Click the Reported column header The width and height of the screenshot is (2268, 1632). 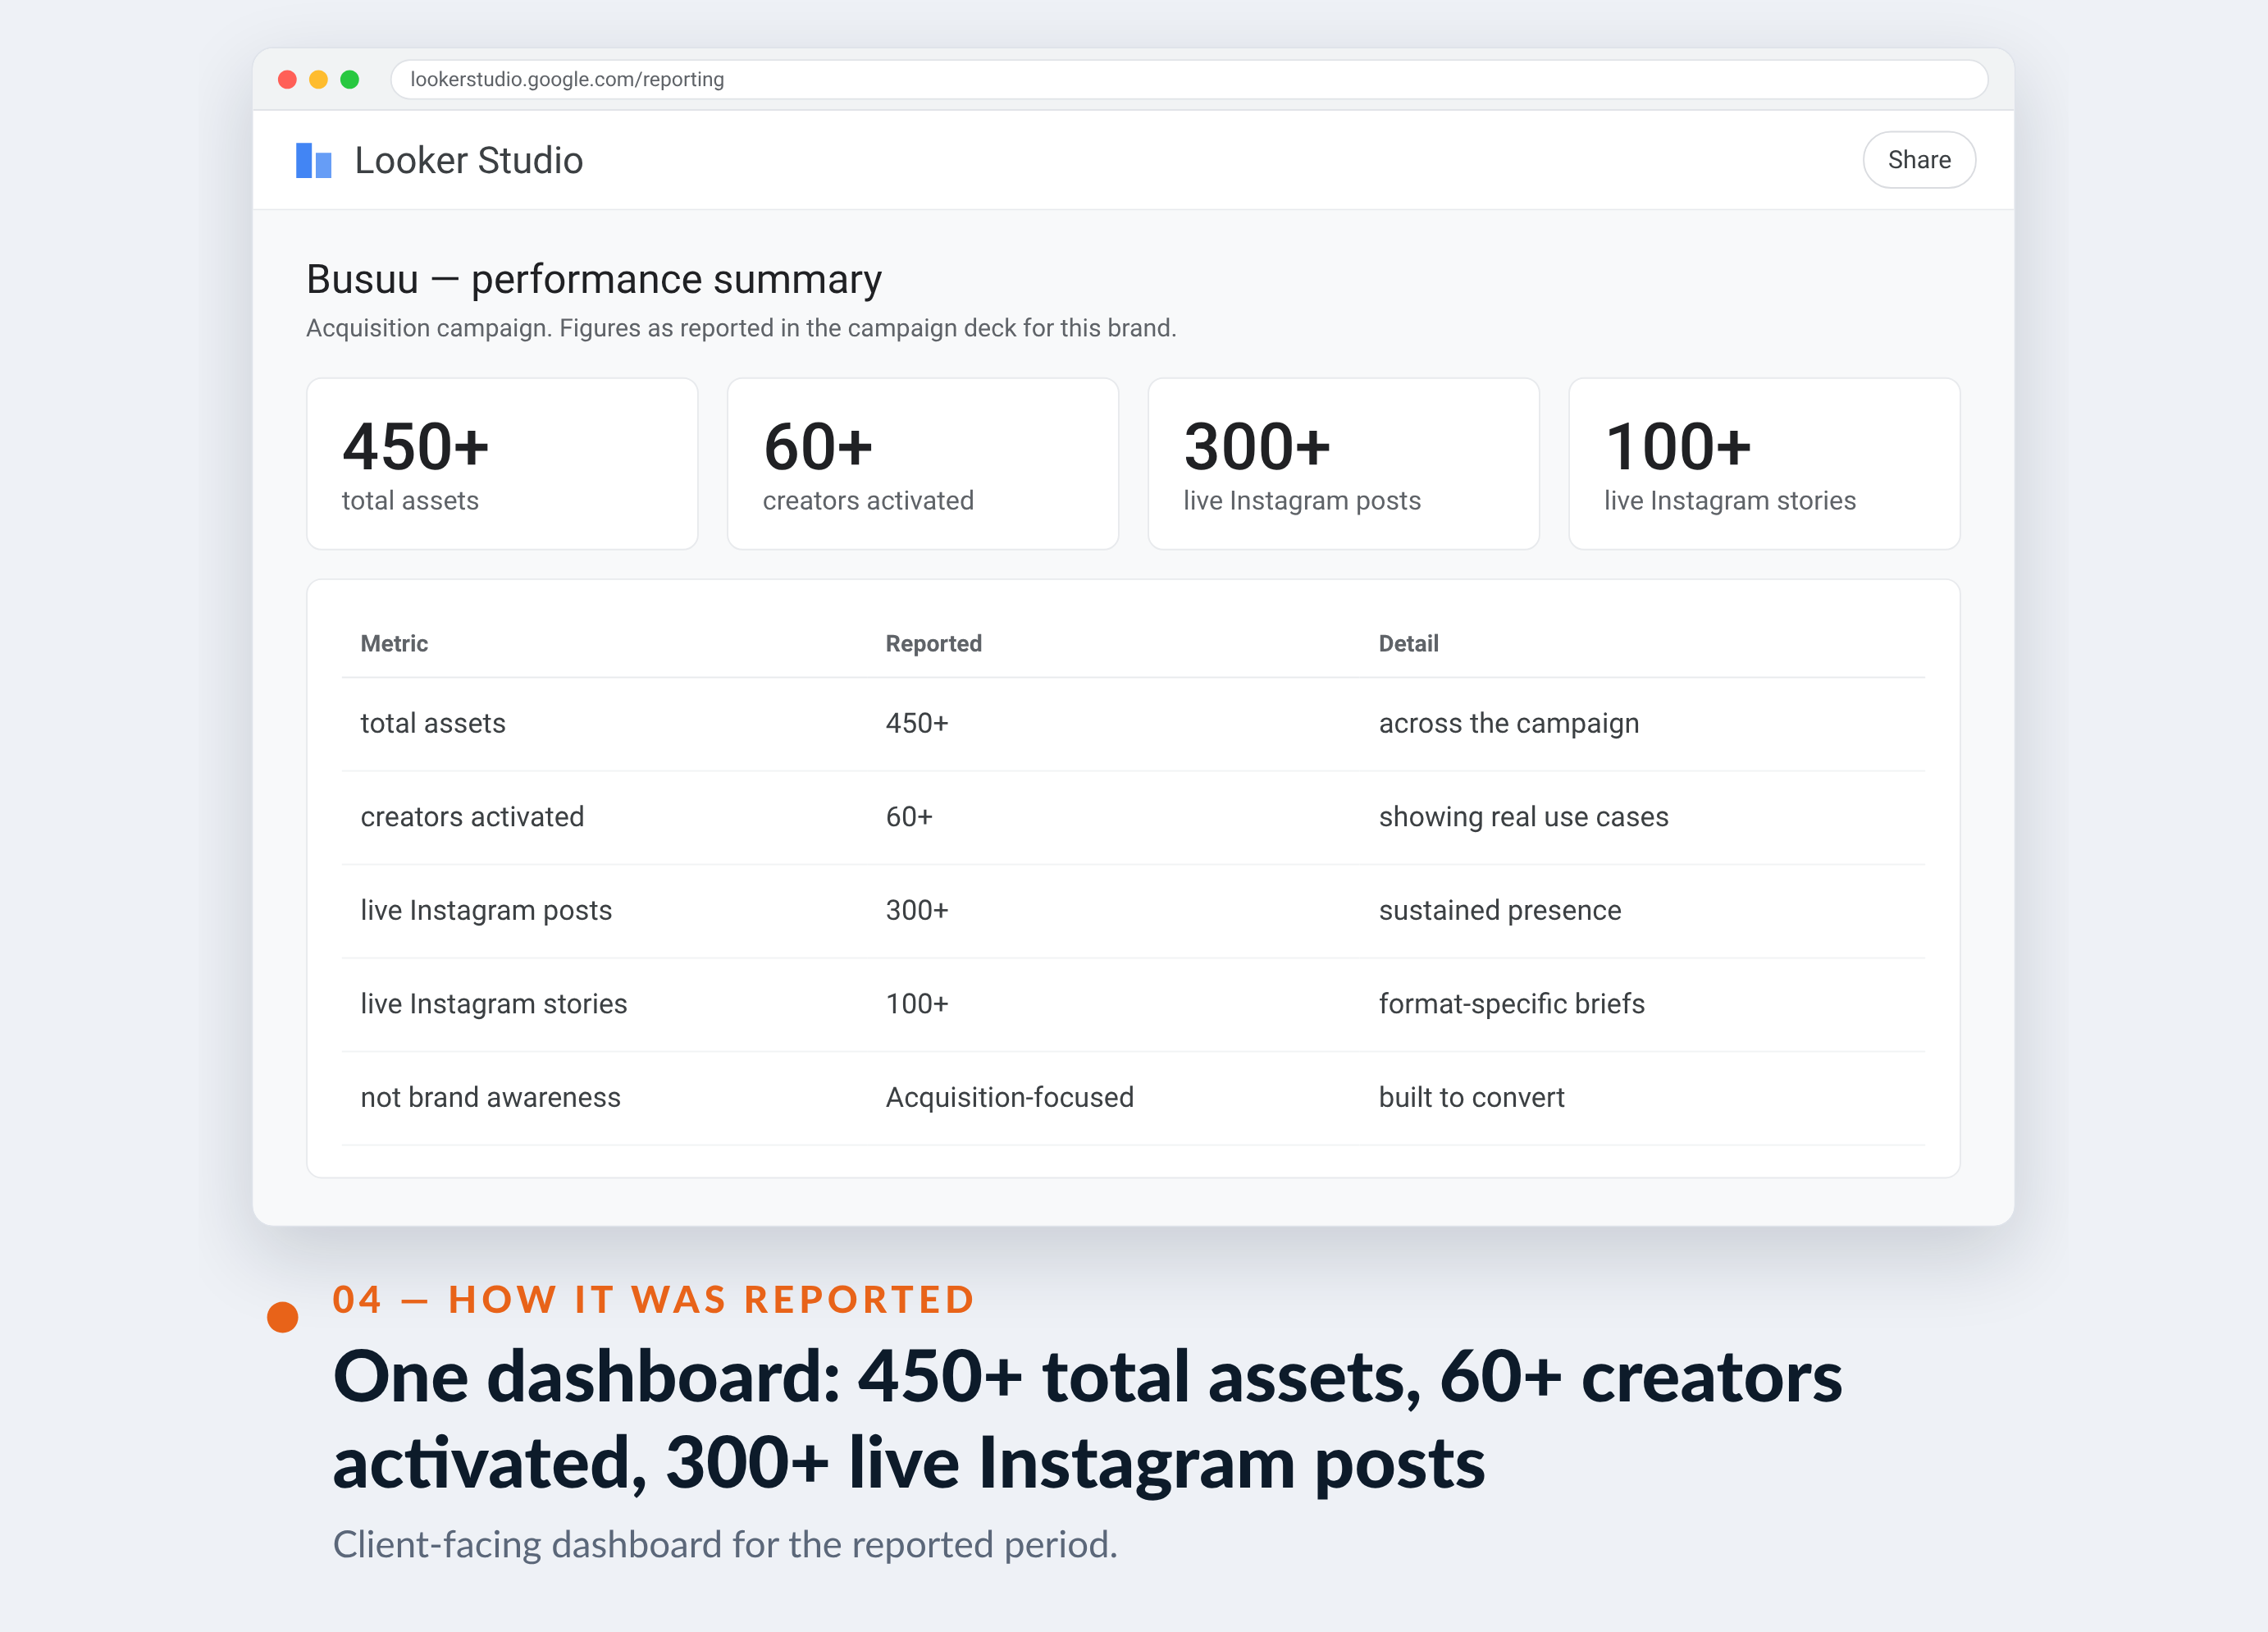click(x=933, y=643)
